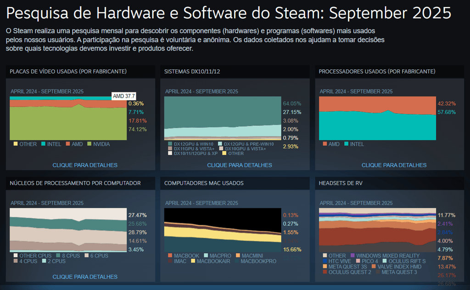Click the AMD swatch in video cards legend

click(x=68, y=144)
